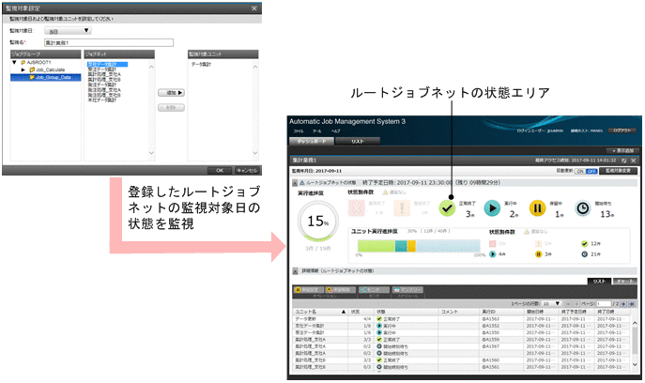Click the page number input field
Viewport: 645px width, 383px height.
(x=604, y=303)
